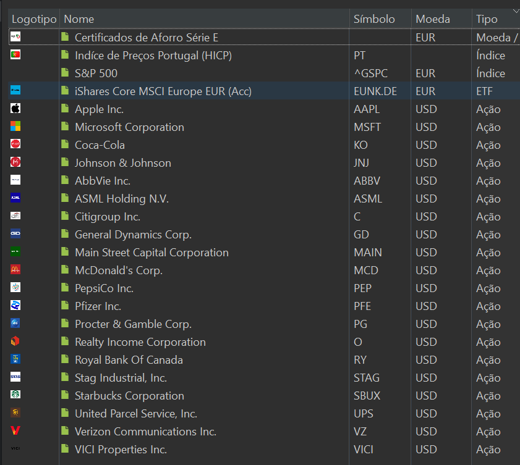This screenshot has height=465, width=520.
Task: Select Indíce de Preços Portugal (HICP) name
Action: [153, 56]
